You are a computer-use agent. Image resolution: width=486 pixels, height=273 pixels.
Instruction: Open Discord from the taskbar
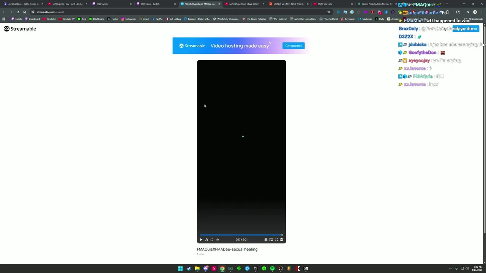(205, 268)
